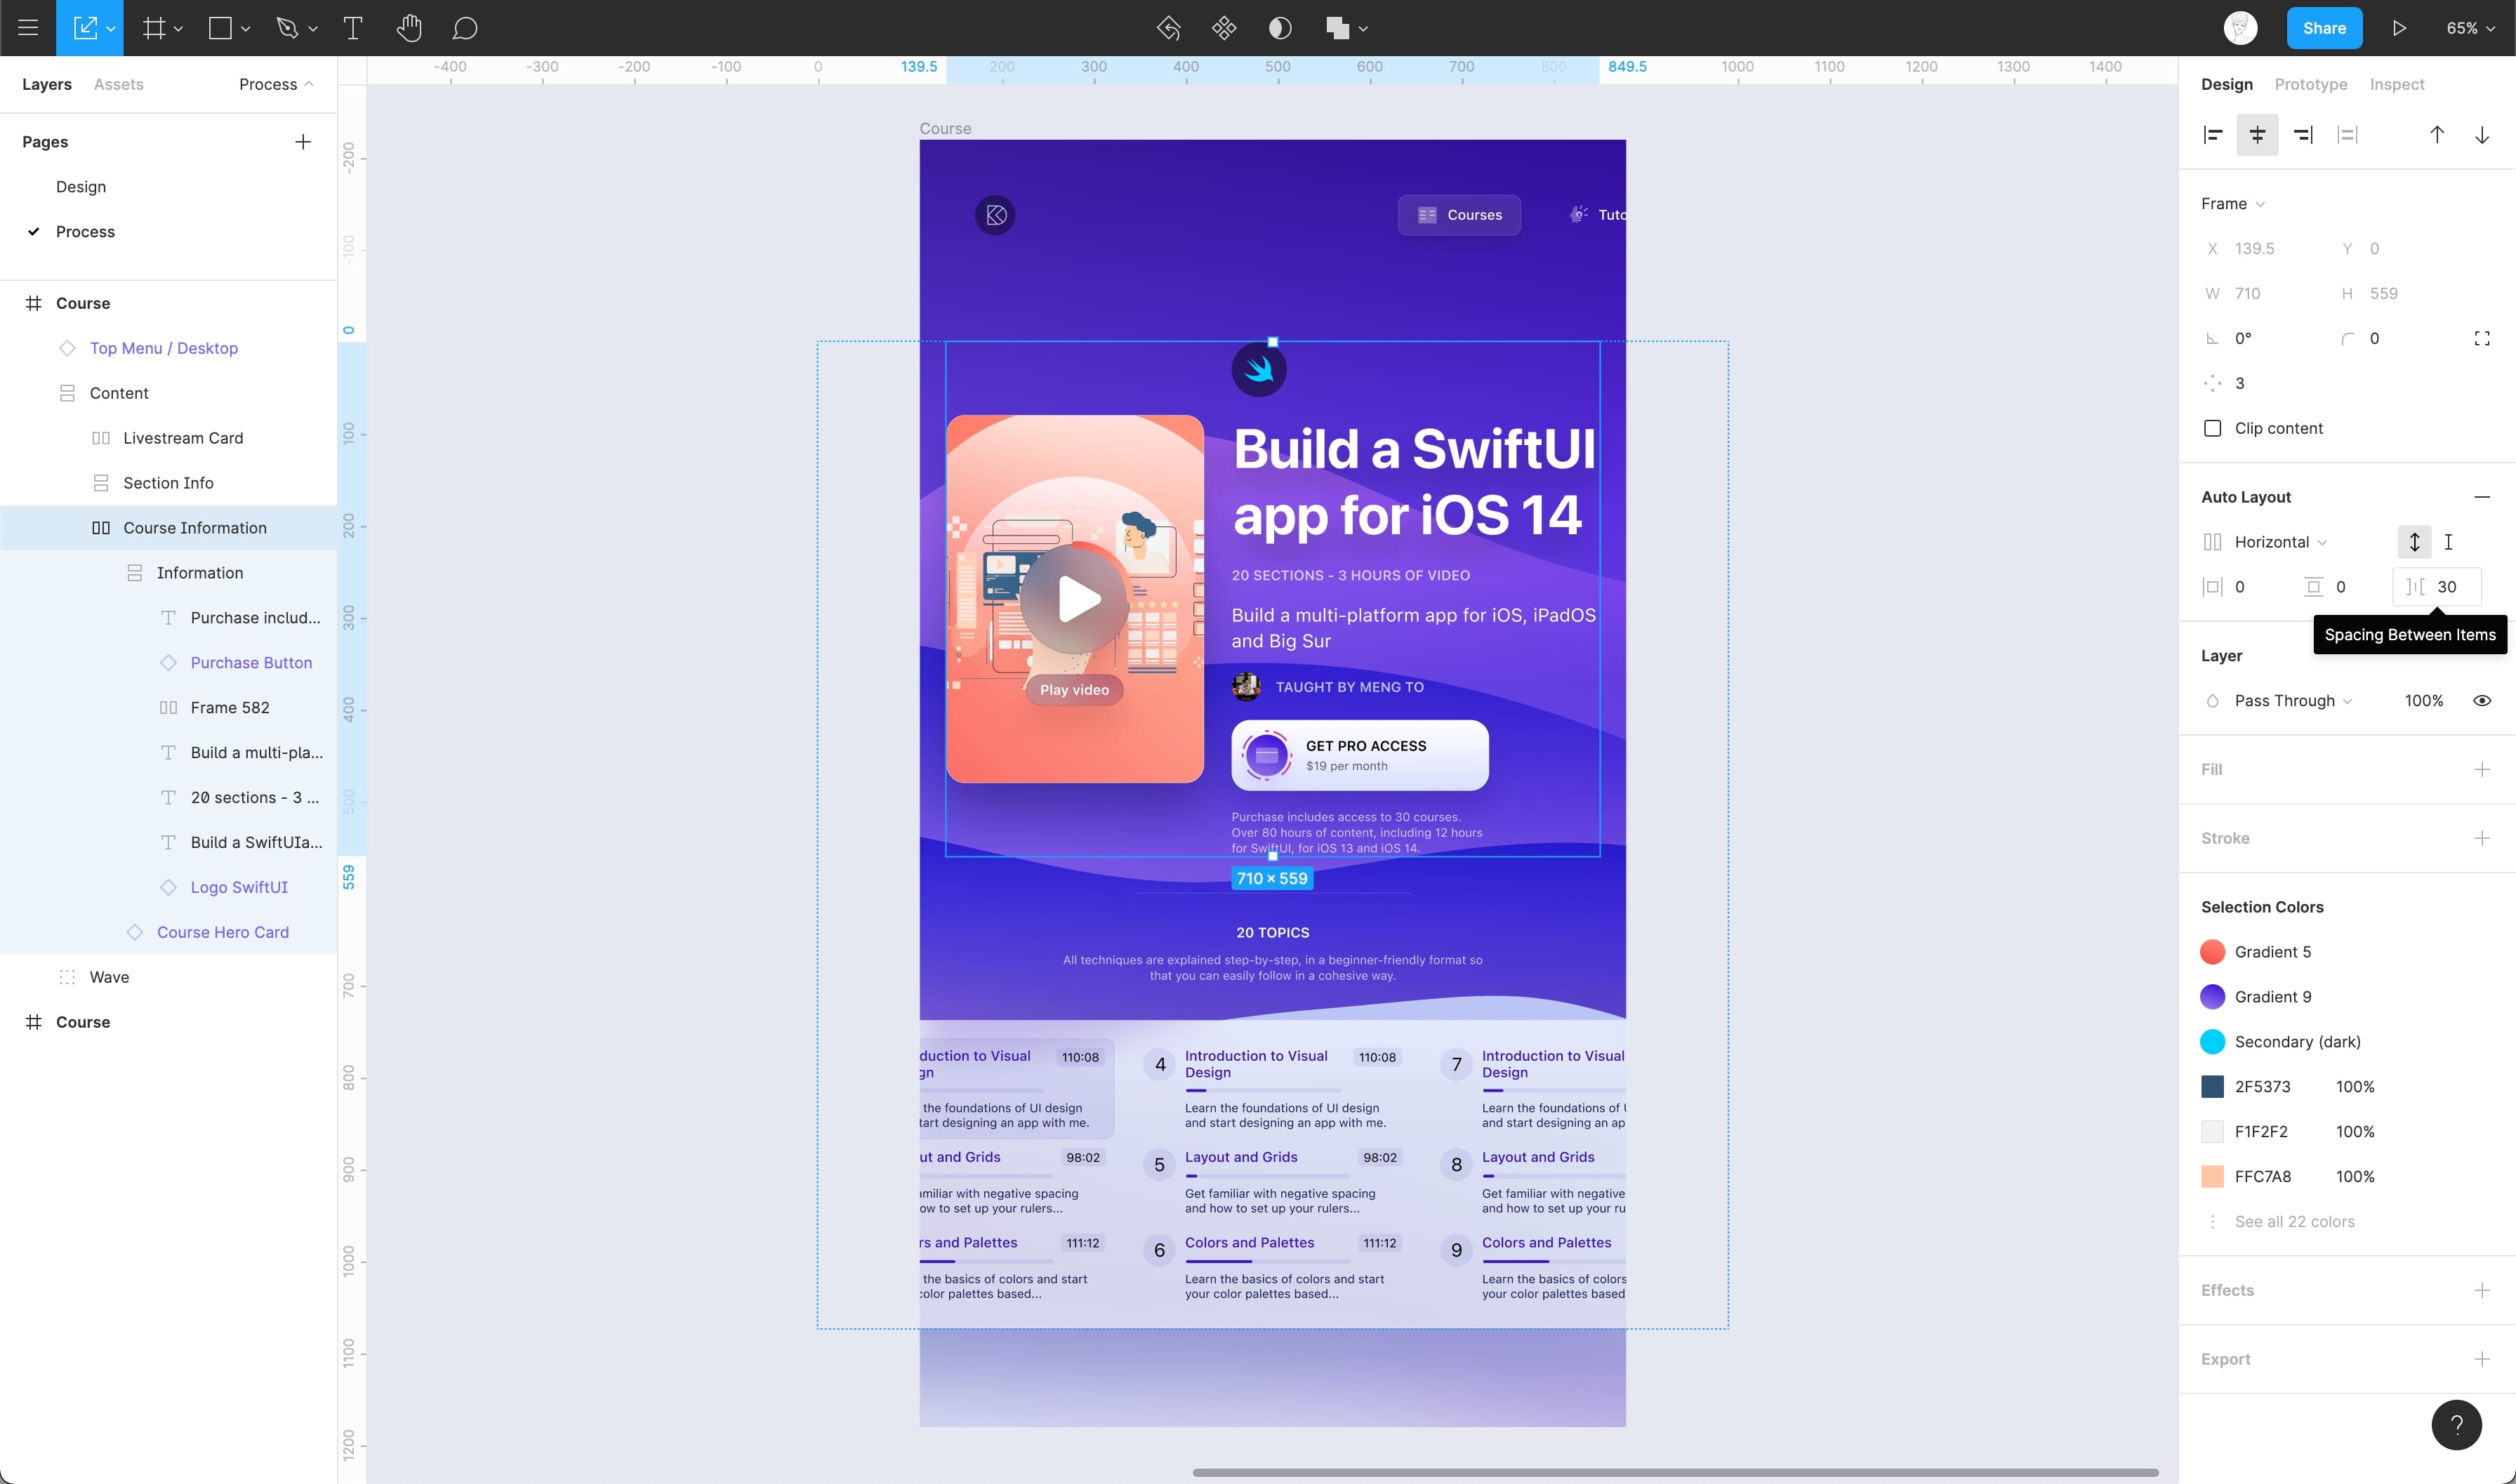Click the independent corners icon
The height and width of the screenshot is (1484, 2516).
[2481, 339]
